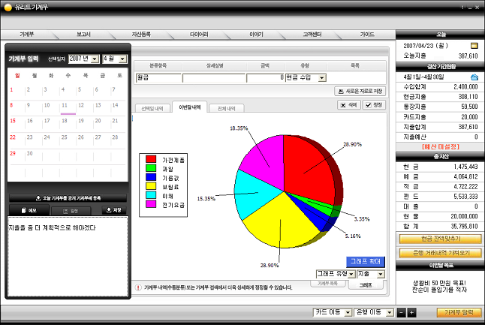This screenshot has height=325, width=485.
Task: Click the memo text area
Action: pos(68,257)
